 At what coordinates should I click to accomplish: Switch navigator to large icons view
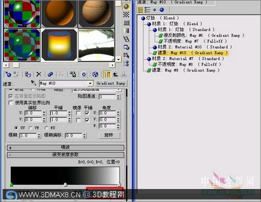click(x=162, y=10)
